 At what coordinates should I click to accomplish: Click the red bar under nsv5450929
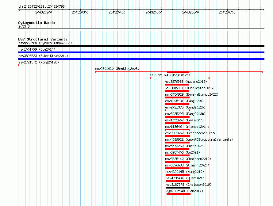[177, 97]
